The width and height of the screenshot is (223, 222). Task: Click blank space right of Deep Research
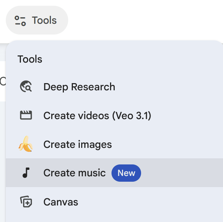[x=169, y=87]
